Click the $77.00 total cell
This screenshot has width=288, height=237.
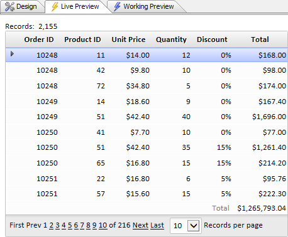click(274, 132)
